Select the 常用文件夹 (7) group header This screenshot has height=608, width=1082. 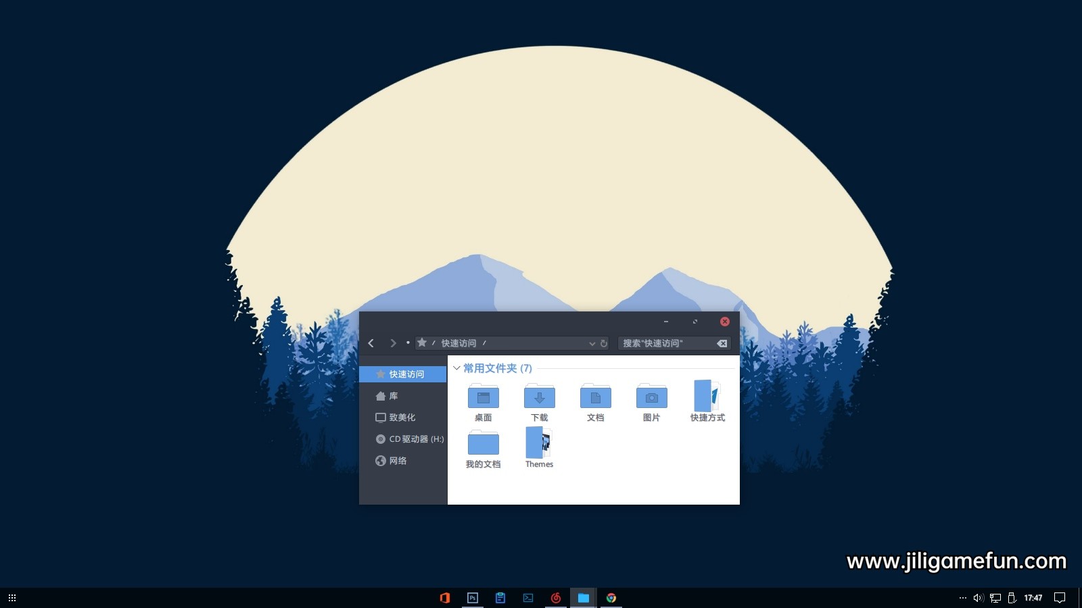(498, 368)
